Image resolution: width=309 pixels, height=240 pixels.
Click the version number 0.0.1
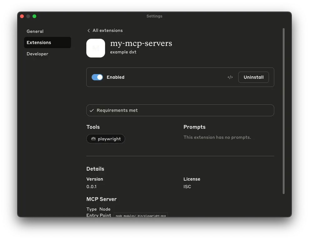point(91,187)
